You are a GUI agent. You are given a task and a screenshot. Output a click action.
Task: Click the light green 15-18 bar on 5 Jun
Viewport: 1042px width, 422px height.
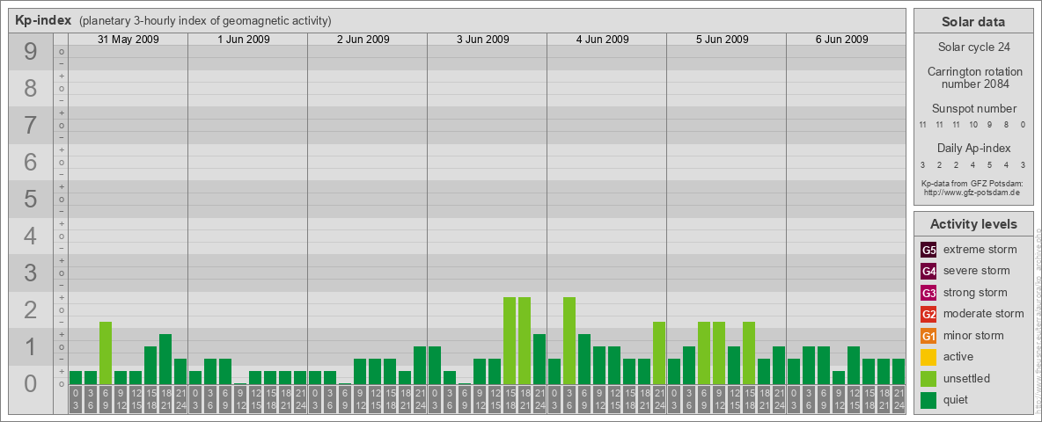[x=748, y=353]
